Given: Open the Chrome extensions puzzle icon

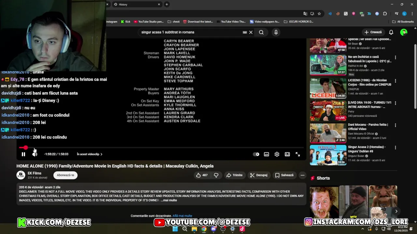Looking at the screenshot, I should click(385, 14).
